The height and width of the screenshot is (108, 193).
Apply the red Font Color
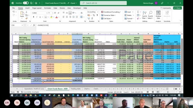pyautogui.click(x=57, y=17)
